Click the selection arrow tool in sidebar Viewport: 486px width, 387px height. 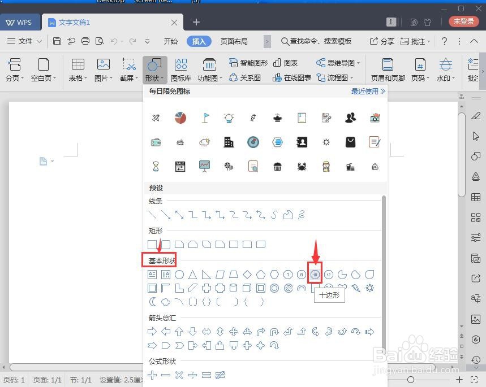click(476, 136)
